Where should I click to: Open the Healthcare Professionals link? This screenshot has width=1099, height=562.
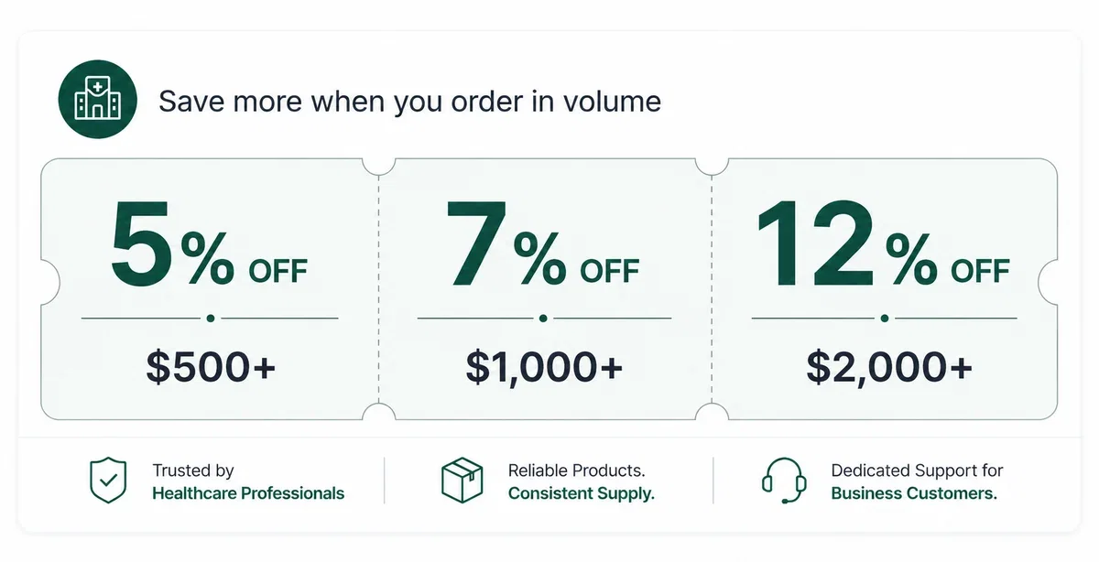(248, 493)
